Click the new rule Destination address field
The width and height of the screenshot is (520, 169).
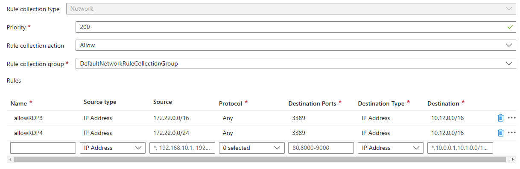pyautogui.click(x=460, y=148)
